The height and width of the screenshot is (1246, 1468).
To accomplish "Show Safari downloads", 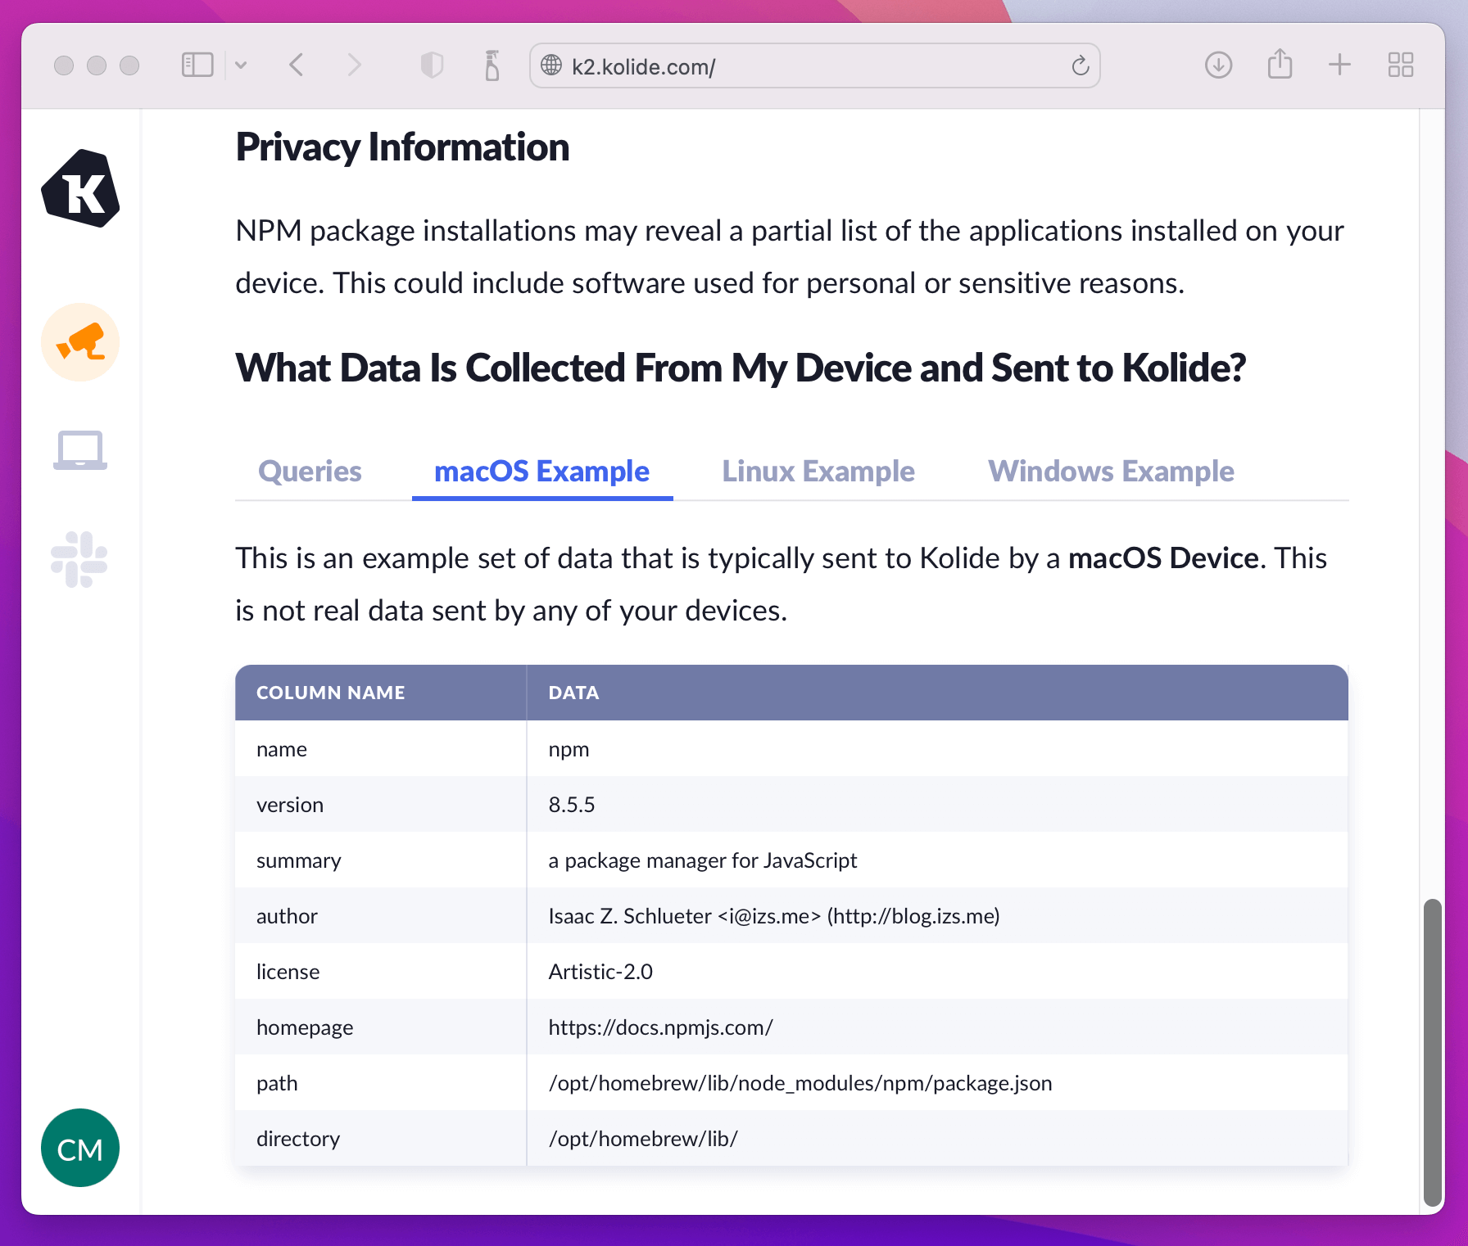I will click(x=1218, y=65).
